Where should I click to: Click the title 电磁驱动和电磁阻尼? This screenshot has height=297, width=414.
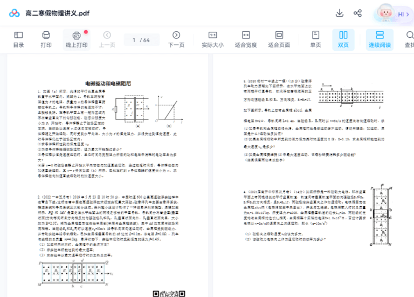[108, 84]
